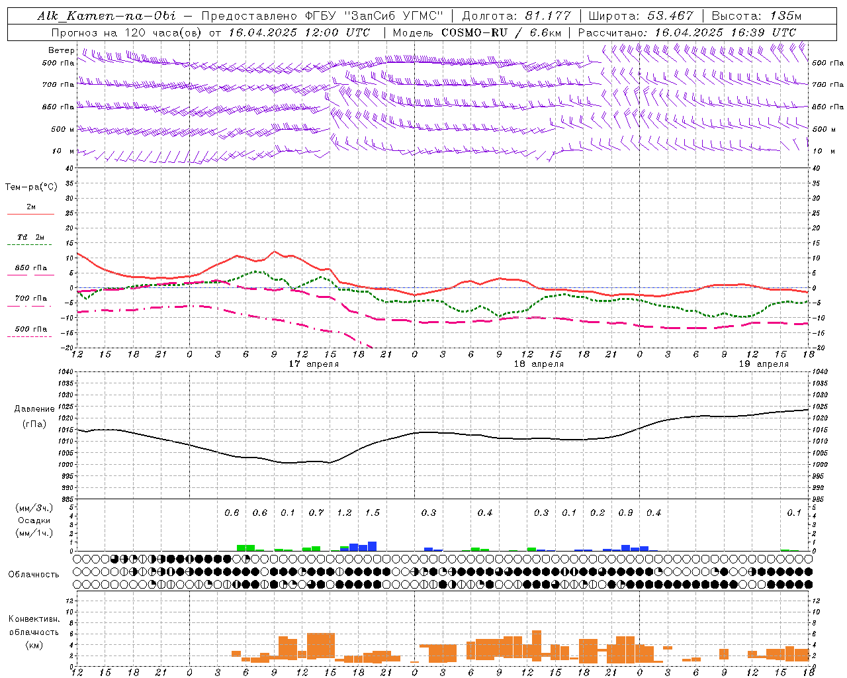Click the "500 м" wind level label on left

point(64,129)
